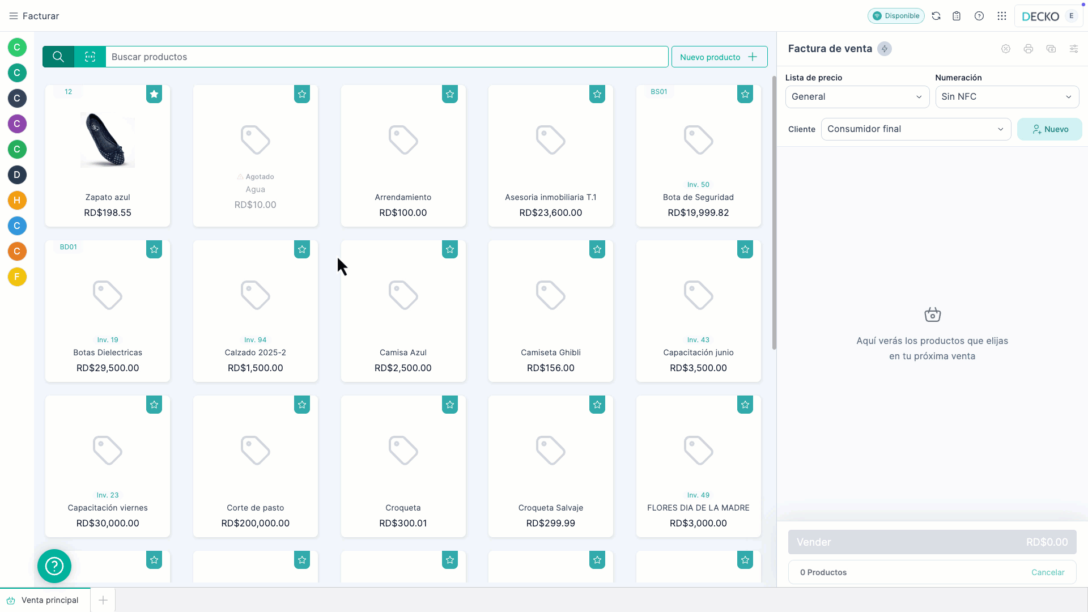Open the apps grid launcher icon
The height and width of the screenshot is (612, 1088).
tap(1002, 16)
